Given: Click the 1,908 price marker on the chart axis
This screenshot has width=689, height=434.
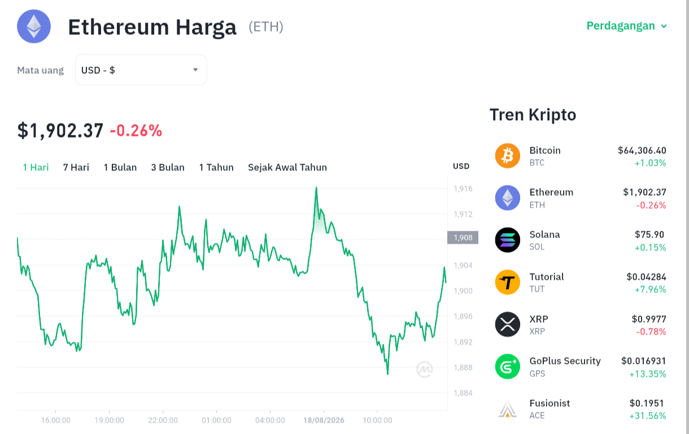Looking at the screenshot, I should 463,238.
